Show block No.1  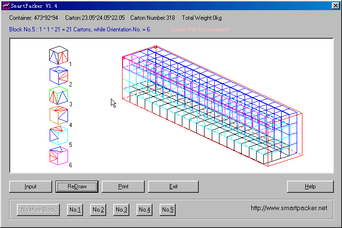pos(75,210)
